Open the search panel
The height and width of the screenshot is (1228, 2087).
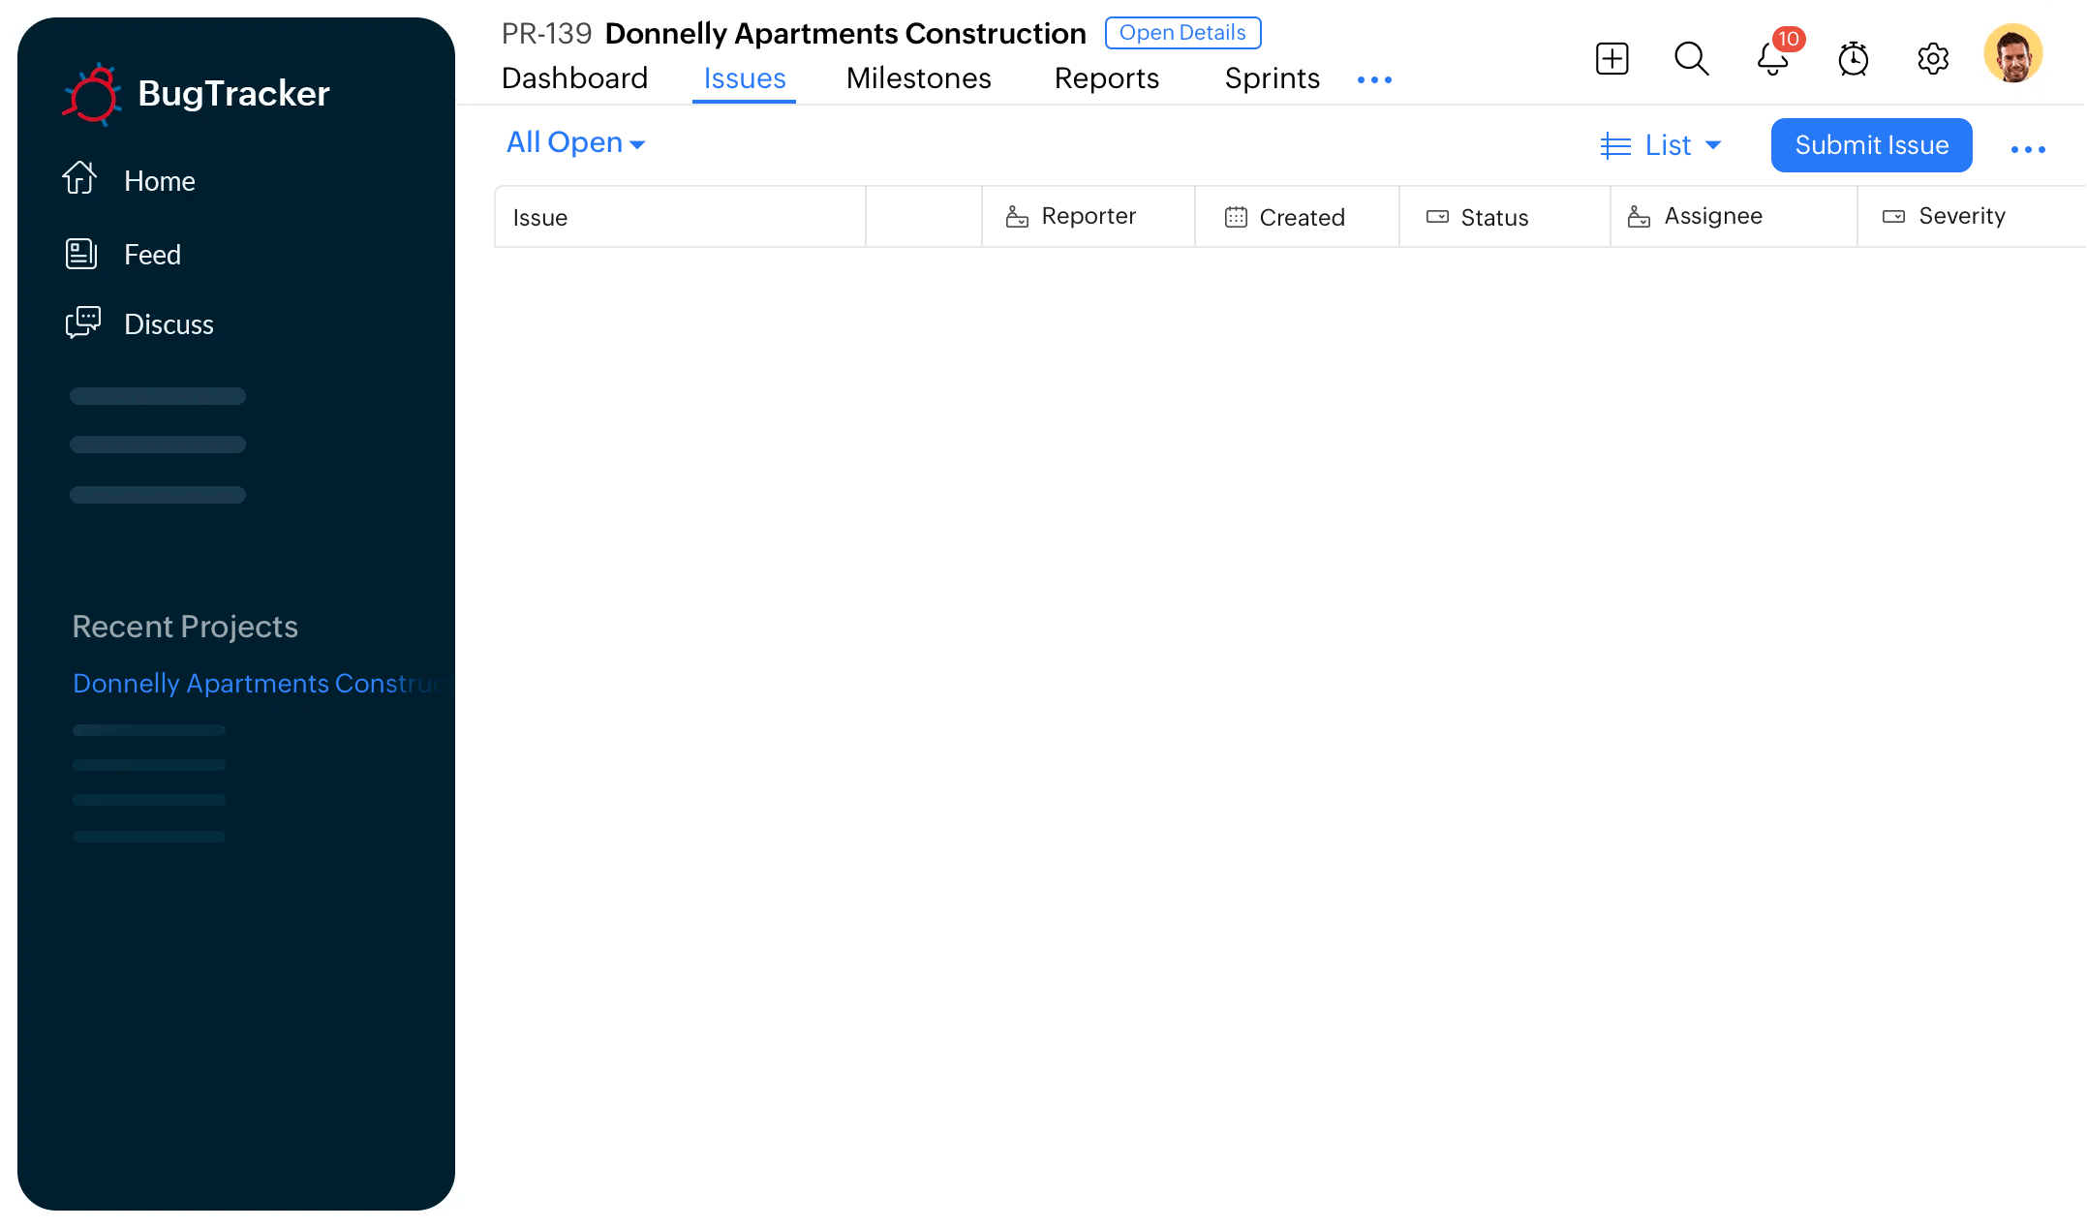pyautogui.click(x=1693, y=58)
